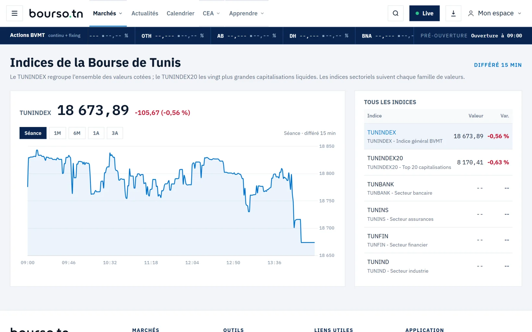Click the Live button
The image size is (532, 332).
(x=424, y=13)
